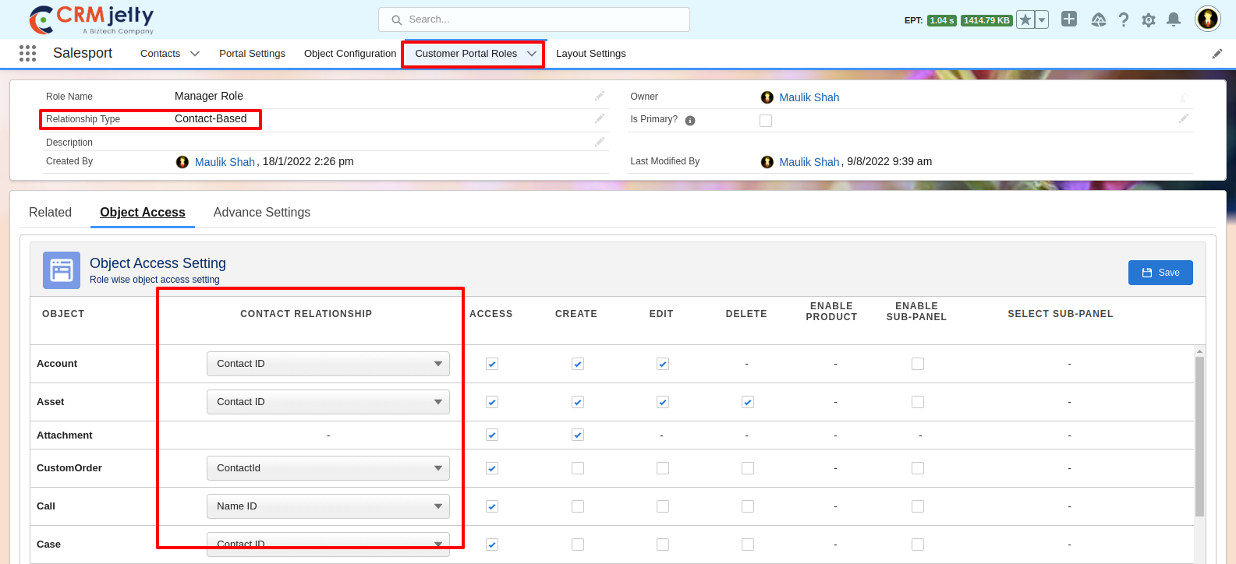Click the info icon beside Is Primary
1236x564 pixels.
[690, 121]
